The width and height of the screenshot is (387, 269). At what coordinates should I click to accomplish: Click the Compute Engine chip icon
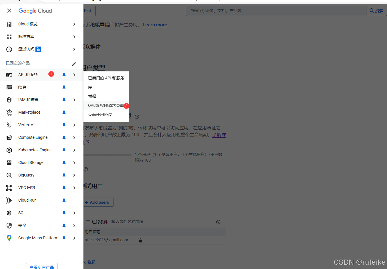(9, 138)
